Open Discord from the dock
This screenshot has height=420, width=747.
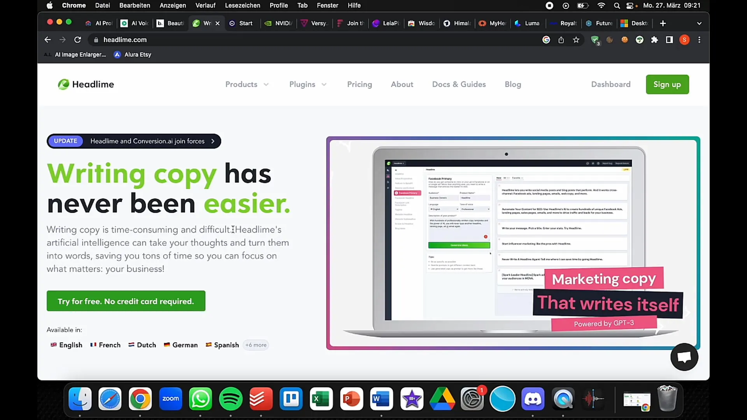click(x=533, y=399)
